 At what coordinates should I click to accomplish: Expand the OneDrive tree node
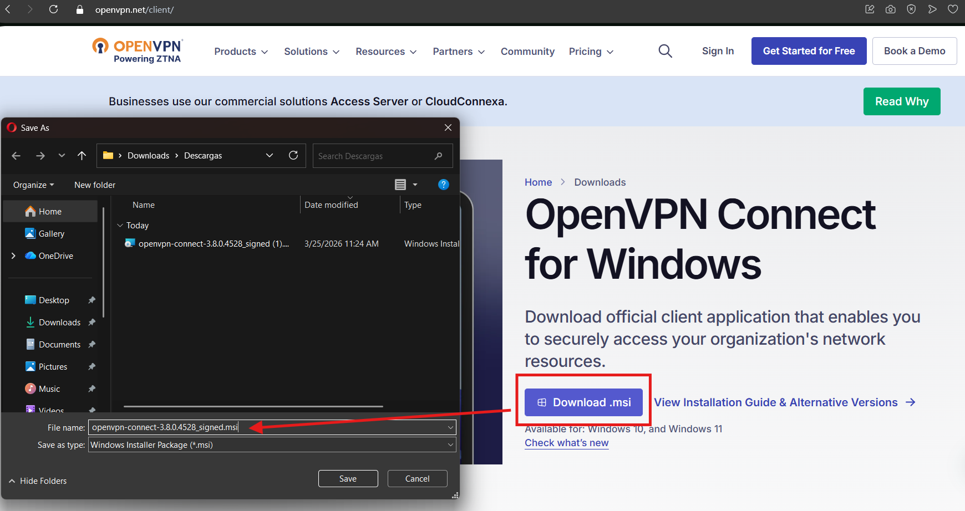(x=13, y=256)
